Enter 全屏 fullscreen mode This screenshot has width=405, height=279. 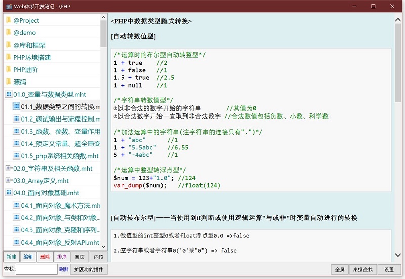pos(339,269)
